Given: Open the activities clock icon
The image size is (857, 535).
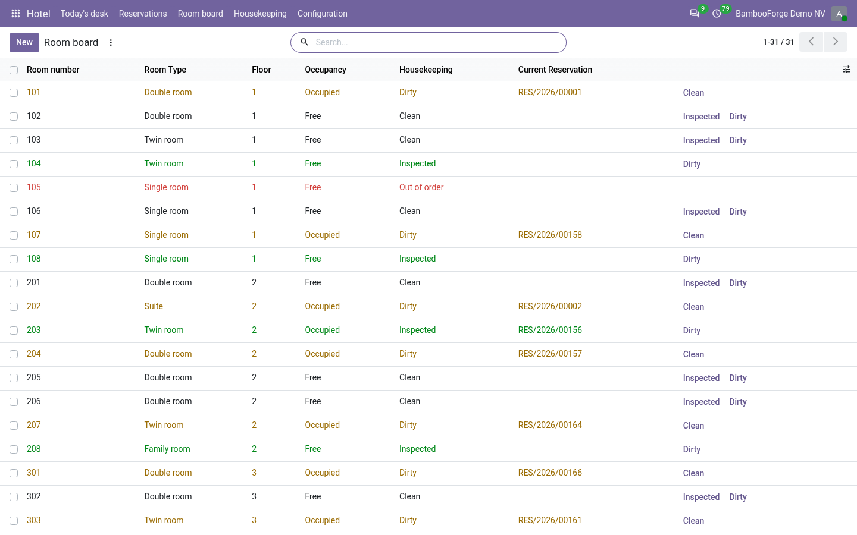Looking at the screenshot, I should point(717,13).
